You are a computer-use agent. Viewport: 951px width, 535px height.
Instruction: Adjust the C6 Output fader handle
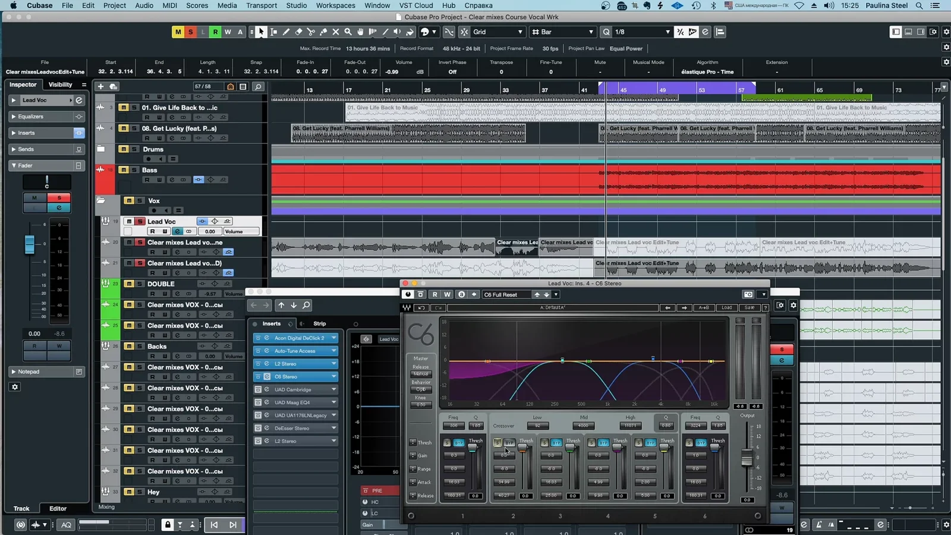point(747,458)
